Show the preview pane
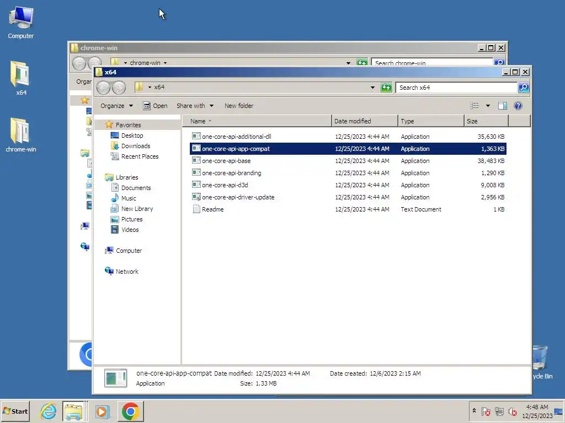Screen dimensions: 565x423 click(x=502, y=106)
